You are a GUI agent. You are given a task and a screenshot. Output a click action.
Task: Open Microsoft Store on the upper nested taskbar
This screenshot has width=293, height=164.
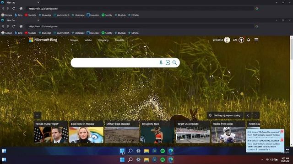[155, 151]
